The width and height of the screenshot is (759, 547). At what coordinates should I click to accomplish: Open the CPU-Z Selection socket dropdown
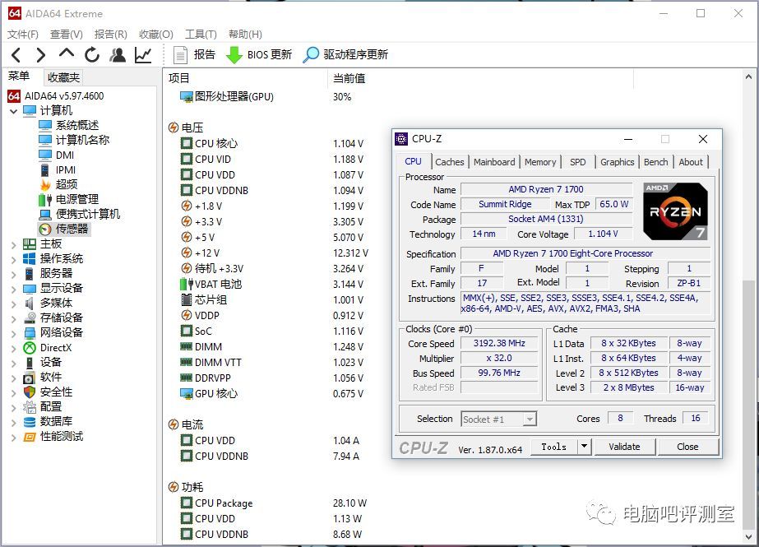click(x=498, y=420)
